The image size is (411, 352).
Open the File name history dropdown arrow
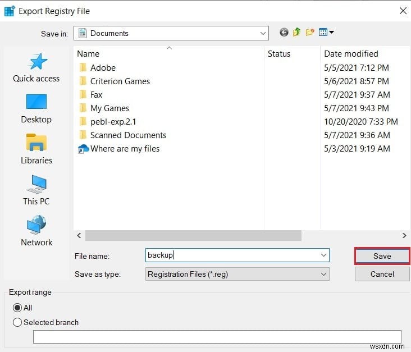point(323,255)
